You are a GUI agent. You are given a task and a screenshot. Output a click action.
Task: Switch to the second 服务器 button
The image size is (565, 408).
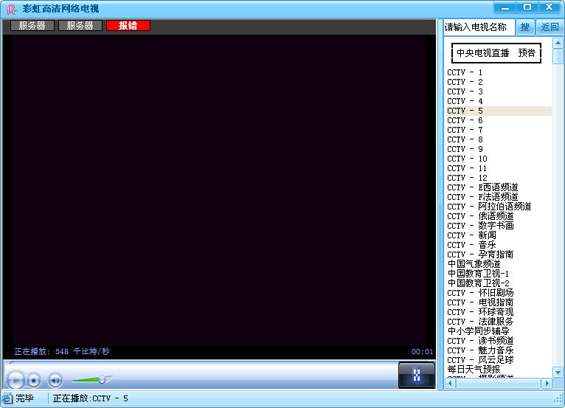(x=80, y=26)
